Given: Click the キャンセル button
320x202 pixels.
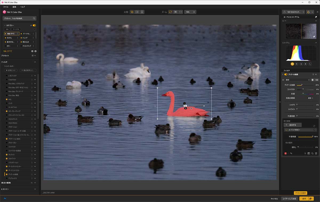Looking at the screenshot, I should [274, 199].
